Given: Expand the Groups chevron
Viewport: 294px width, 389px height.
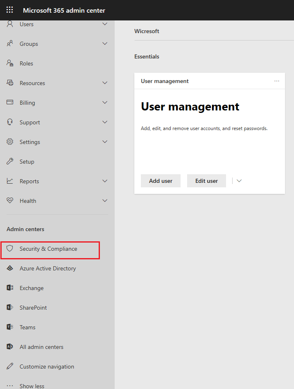Looking at the screenshot, I should click(105, 43).
